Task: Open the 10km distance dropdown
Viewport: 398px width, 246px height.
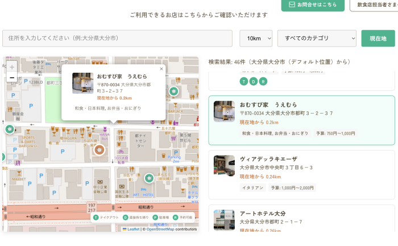Action: [x=256, y=39]
